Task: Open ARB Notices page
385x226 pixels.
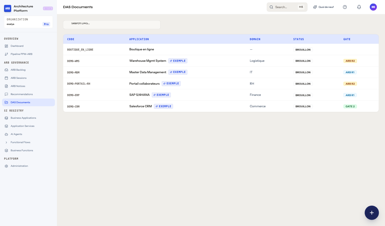Action: click(x=28, y=86)
